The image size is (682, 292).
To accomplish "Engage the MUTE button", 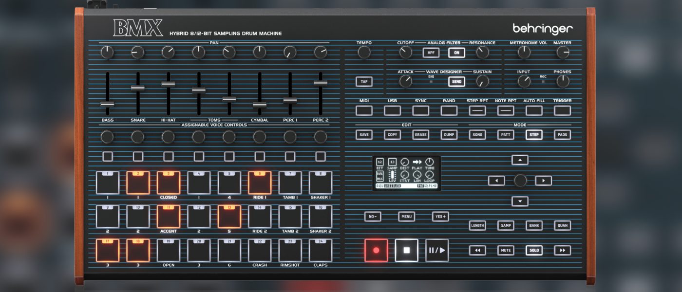I will pyautogui.click(x=506, y=250).
